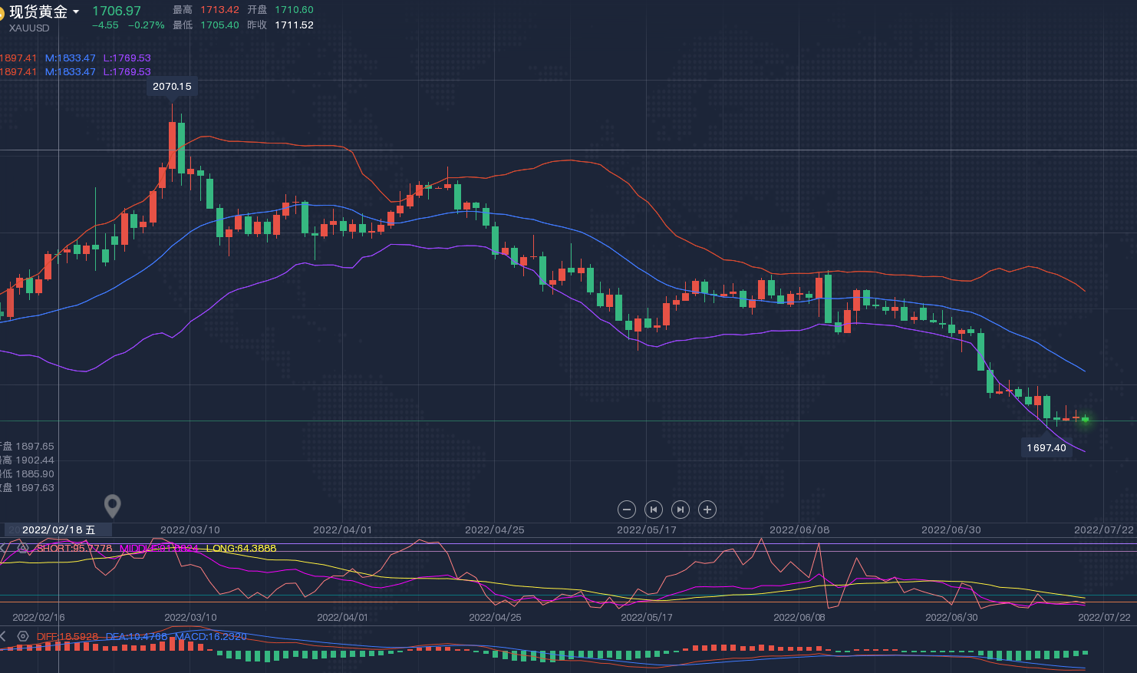The width and height of the screenshot is (1137, 673).
Task: Open settings for the MACD indicator
Action: pyautogui.click(x=23, y=636)
